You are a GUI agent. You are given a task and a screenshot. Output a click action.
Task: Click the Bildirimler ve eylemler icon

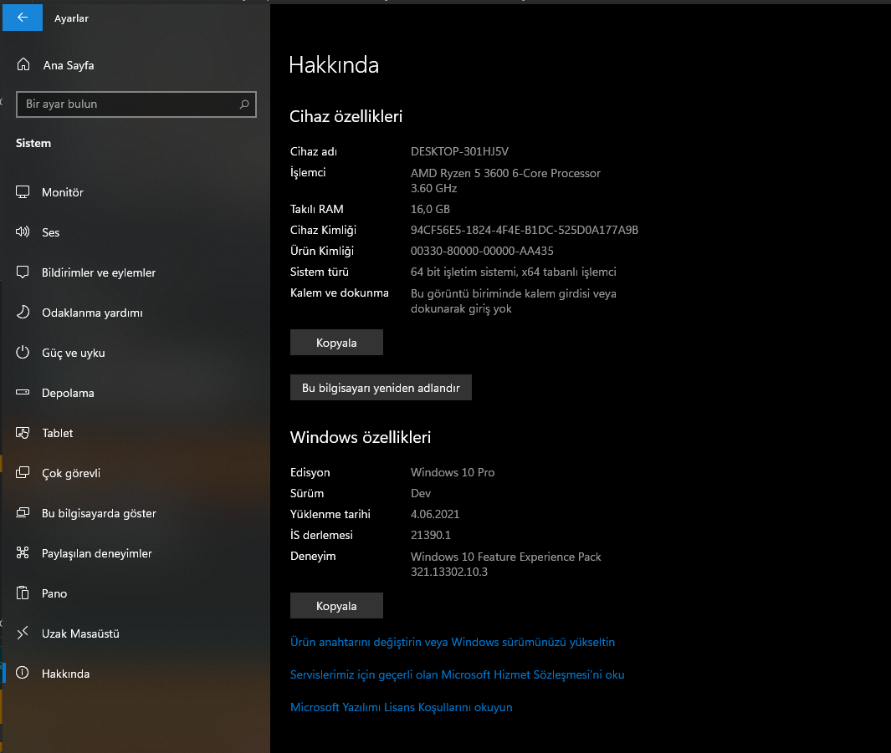pos(23,272)
